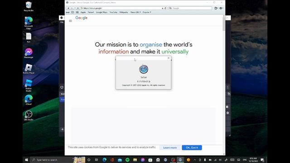Open the Wikipedia bookmark

pos(124,12)
